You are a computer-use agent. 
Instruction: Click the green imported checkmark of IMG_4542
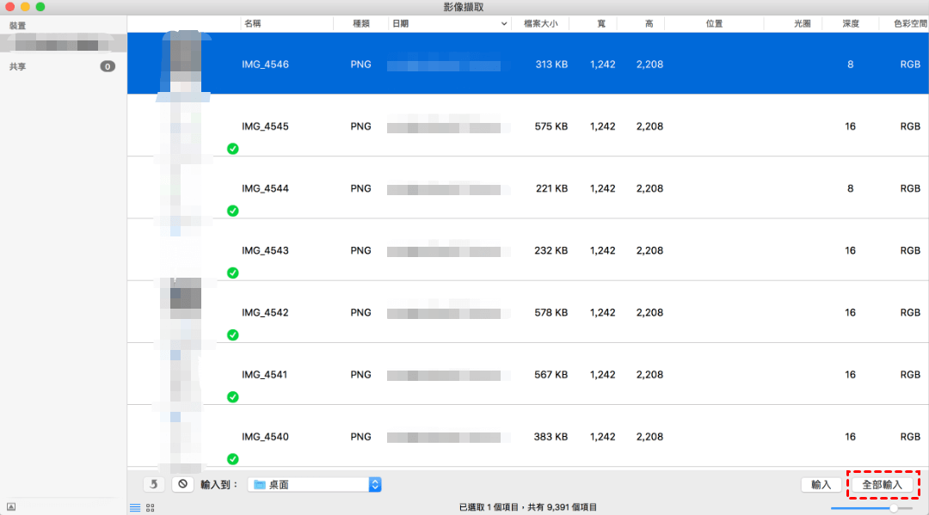233,335
